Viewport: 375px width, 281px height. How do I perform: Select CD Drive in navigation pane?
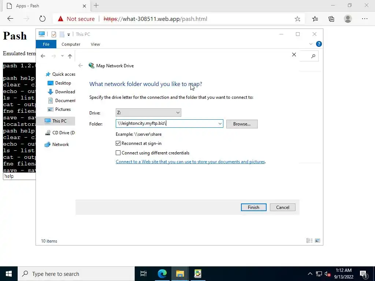pos(60,132)
